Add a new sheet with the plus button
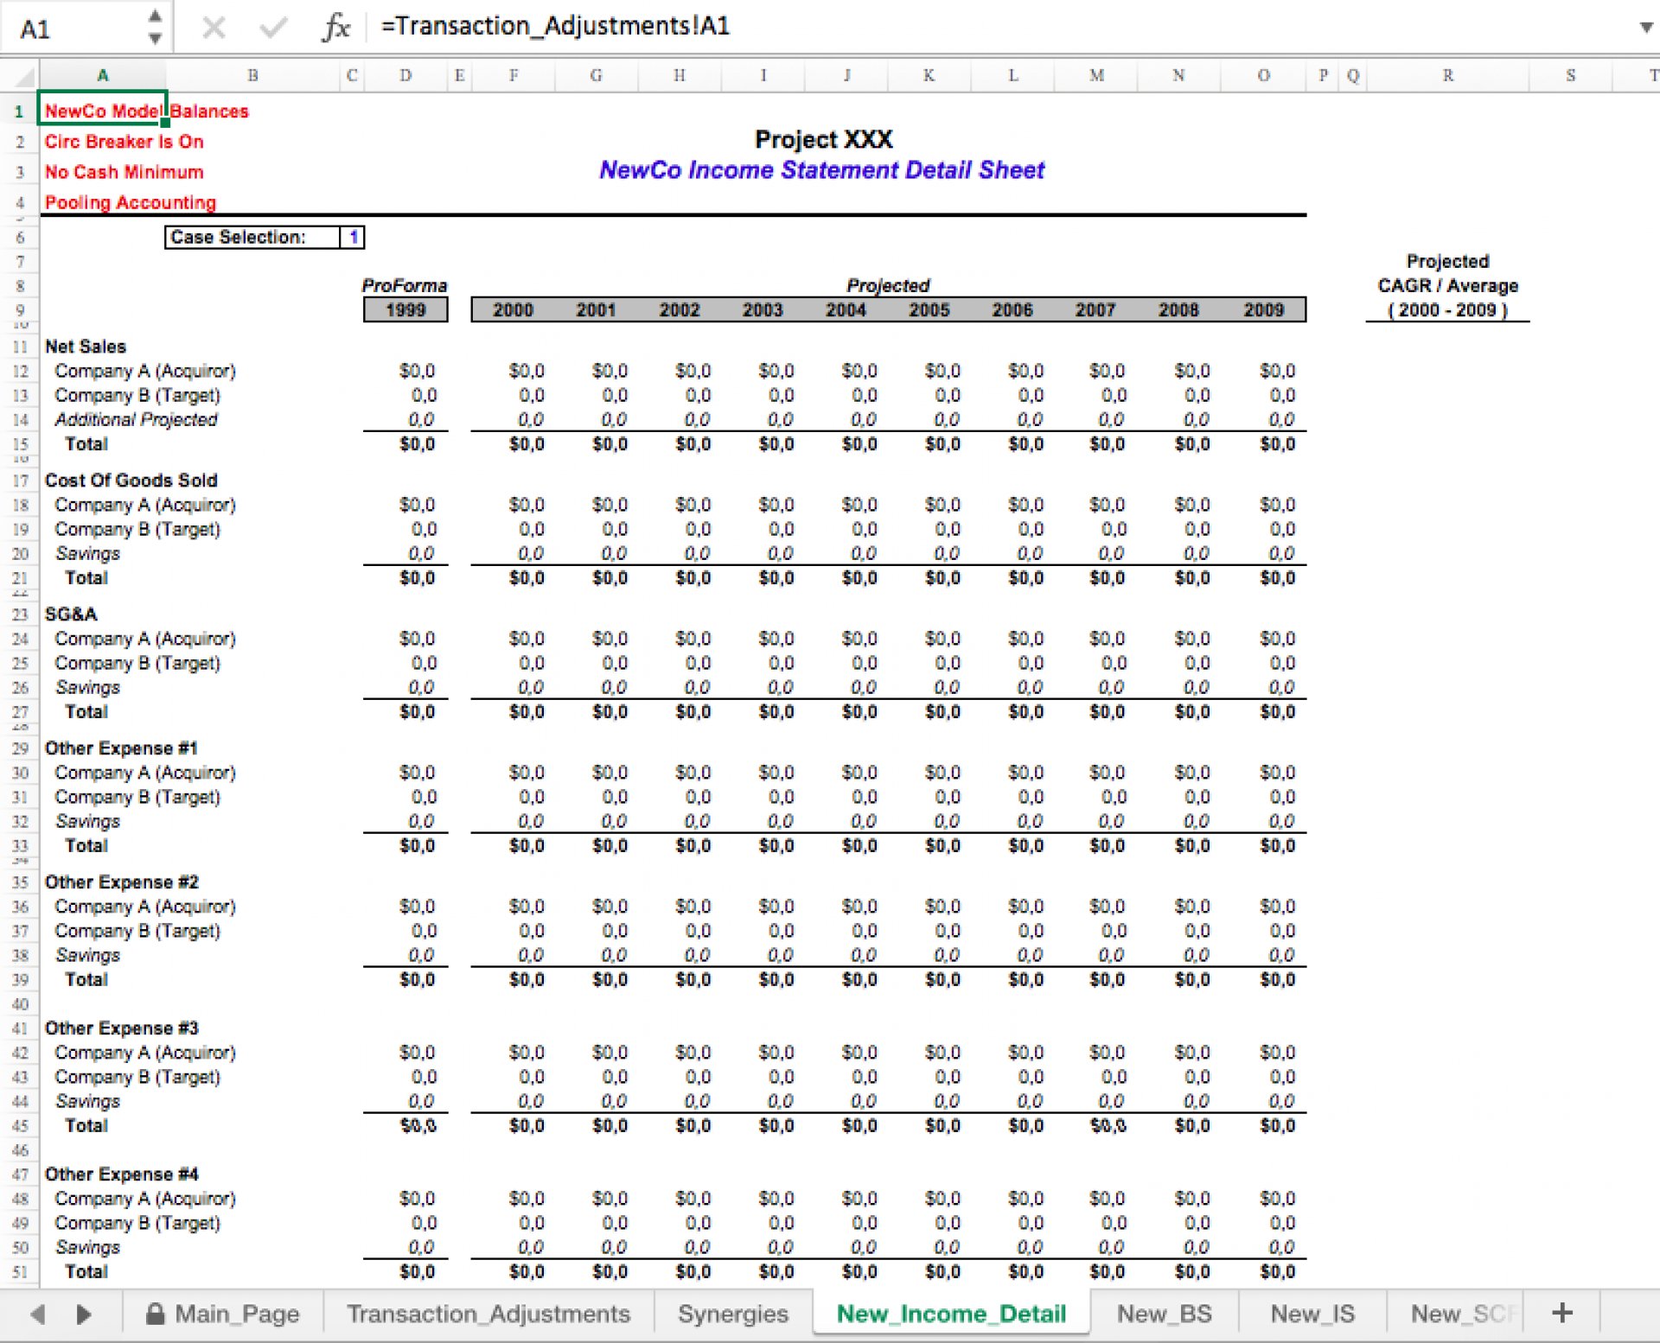The height and width of the screenshot is (1343, 1660). tap(1561, 1314)
